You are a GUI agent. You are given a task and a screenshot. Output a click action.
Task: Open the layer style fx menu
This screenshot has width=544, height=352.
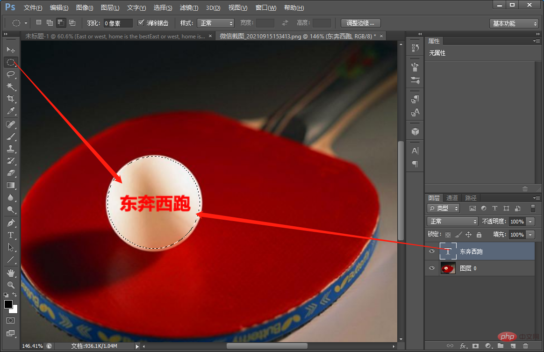coord(464,346)
